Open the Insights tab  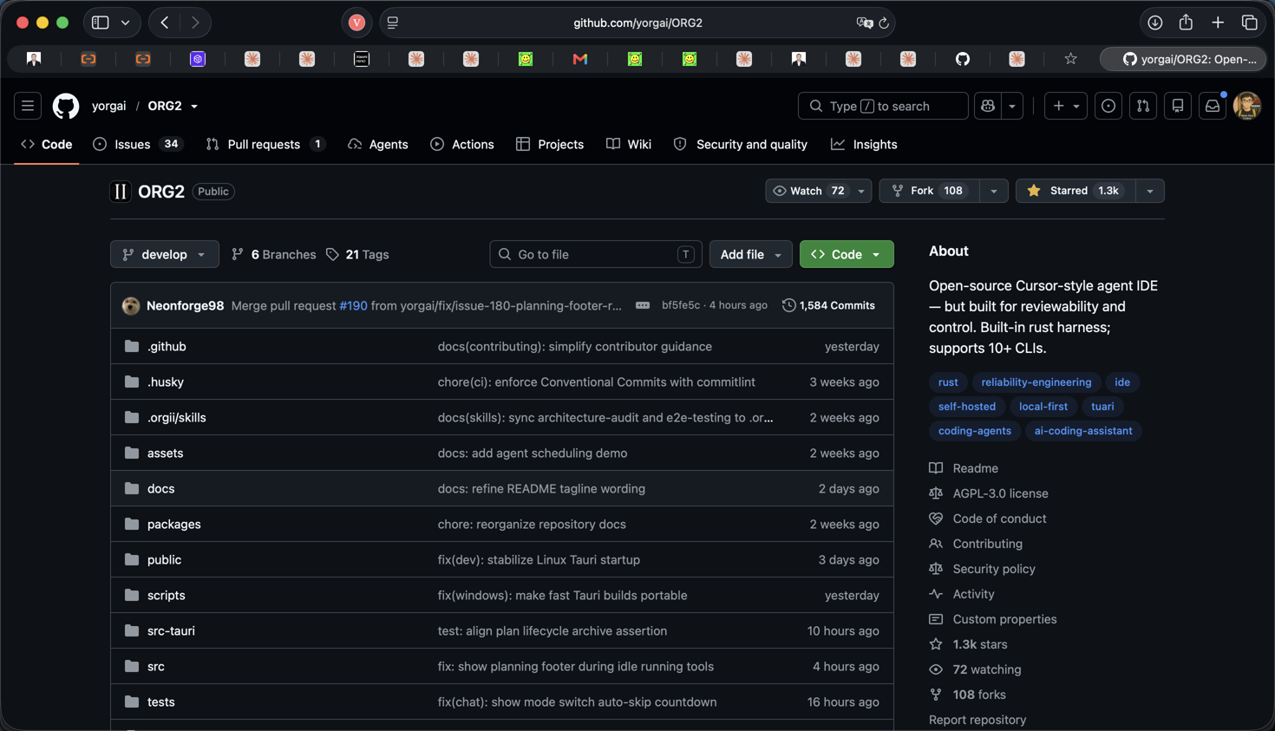tap(864, 145)
